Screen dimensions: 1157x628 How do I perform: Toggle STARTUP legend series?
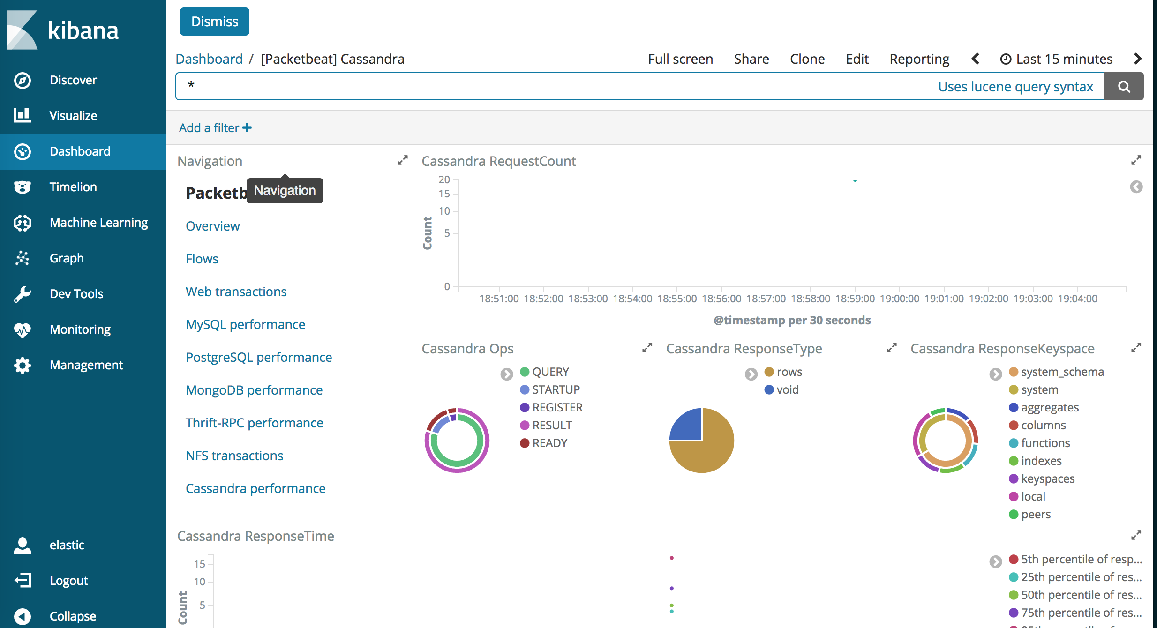click(x=550, y=389)
